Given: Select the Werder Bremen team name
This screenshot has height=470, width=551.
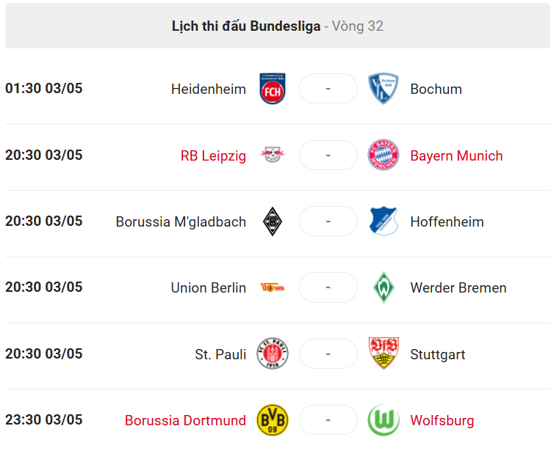Looking at the screenshot, I should (x=458, y=288).
